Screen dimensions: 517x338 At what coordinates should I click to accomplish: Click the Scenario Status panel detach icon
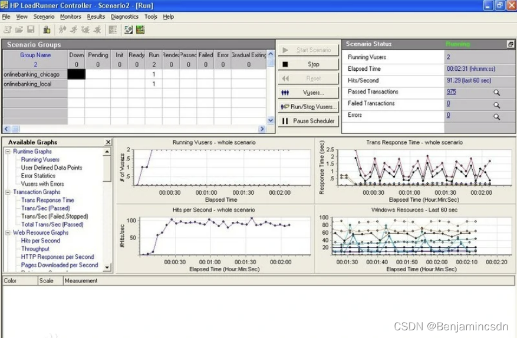pos(511,44)
